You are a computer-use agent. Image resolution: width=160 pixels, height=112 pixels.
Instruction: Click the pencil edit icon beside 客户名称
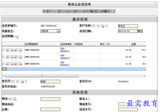coord(98,26)
